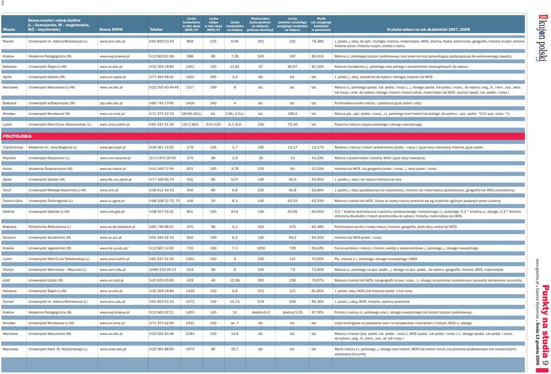Open the www.ajd.czest.pl link
Image resolution: width=551 pixels, height=374 pixels.
(x=112, y=148)
